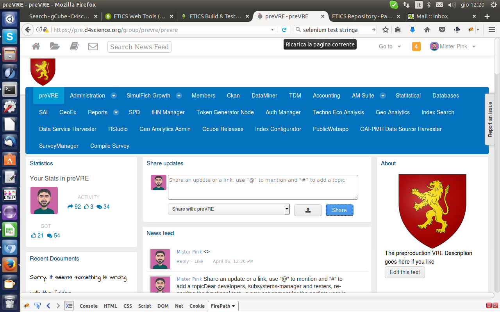
Task: Open the Firebug Net tab
Action: click(x=179, y=306)
